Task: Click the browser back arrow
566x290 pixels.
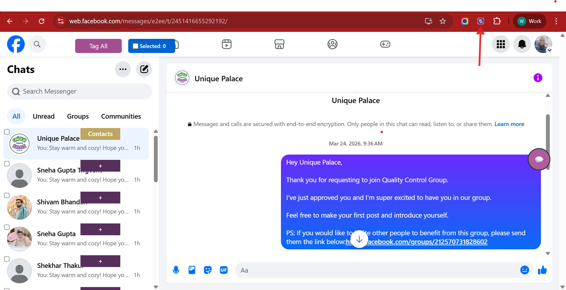Action: [x=10, y=21]
